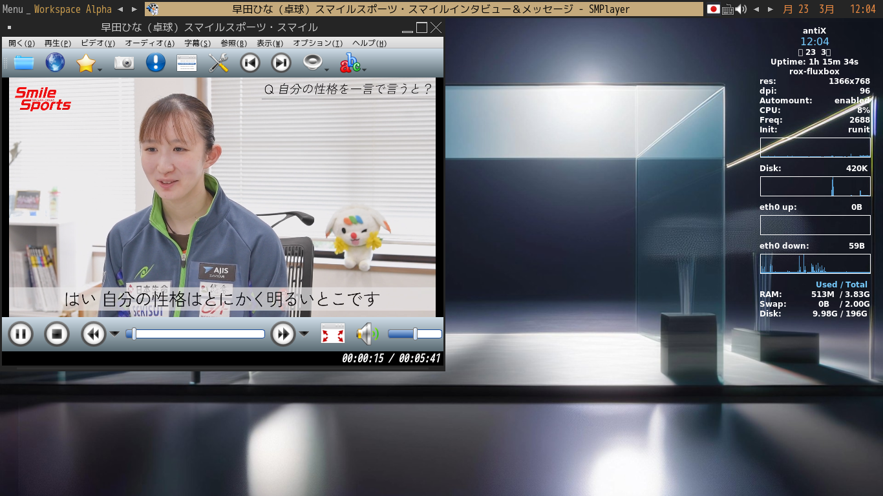Expand the rewind step options arrow
The image size is (883, 496).
tap(114, 334)
